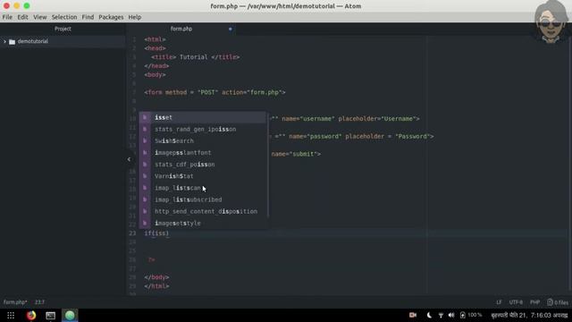Choose http_send_content_disposition suggestion
Viewport: 572px width, 322px height.
tap(203, 211)
